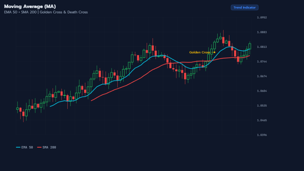Click the EMA 50 + SMA 200 subtitle
This screenshot has width=304, height=171.
point(45,12)
